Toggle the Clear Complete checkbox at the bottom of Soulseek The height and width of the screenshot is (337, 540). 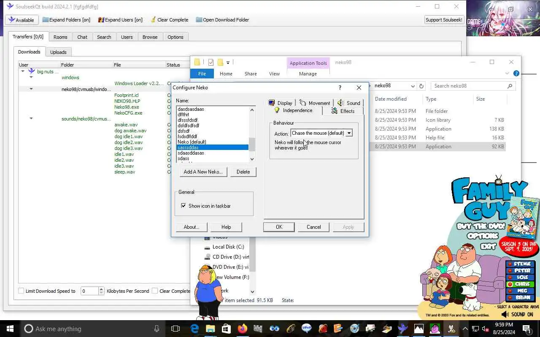(x=155, y=291)
